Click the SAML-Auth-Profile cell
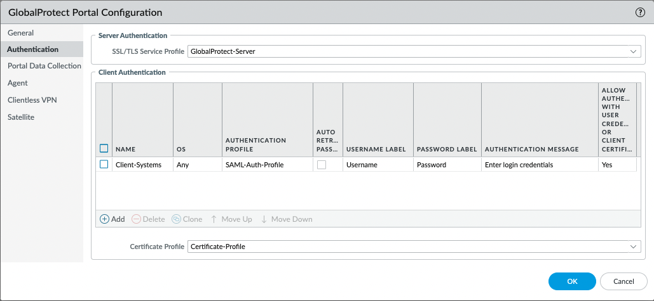This screenshot has height=301, width=654. [x=254, y=165]
